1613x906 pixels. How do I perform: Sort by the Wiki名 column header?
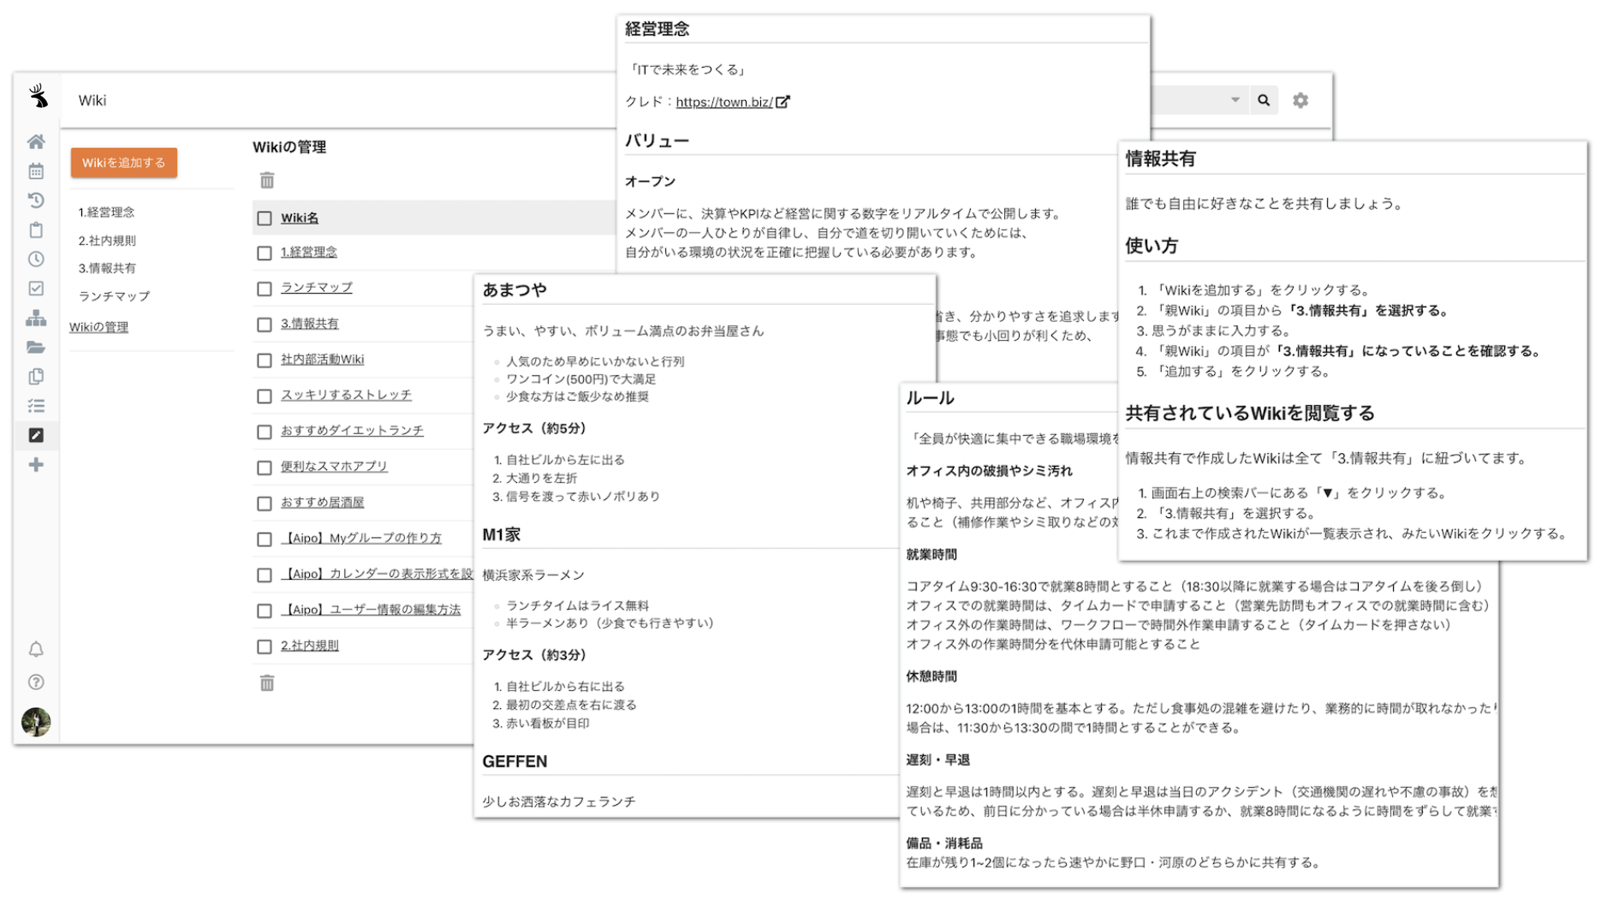pyautogui.click(x=300, y=218)
